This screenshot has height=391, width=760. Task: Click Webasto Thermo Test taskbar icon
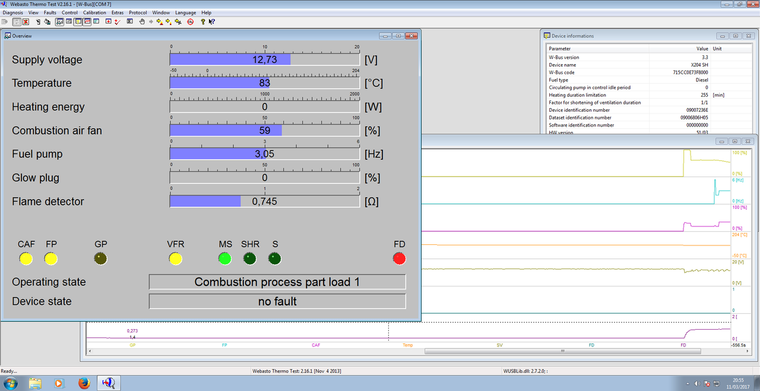pyautogui.click(x=109, y=382)
